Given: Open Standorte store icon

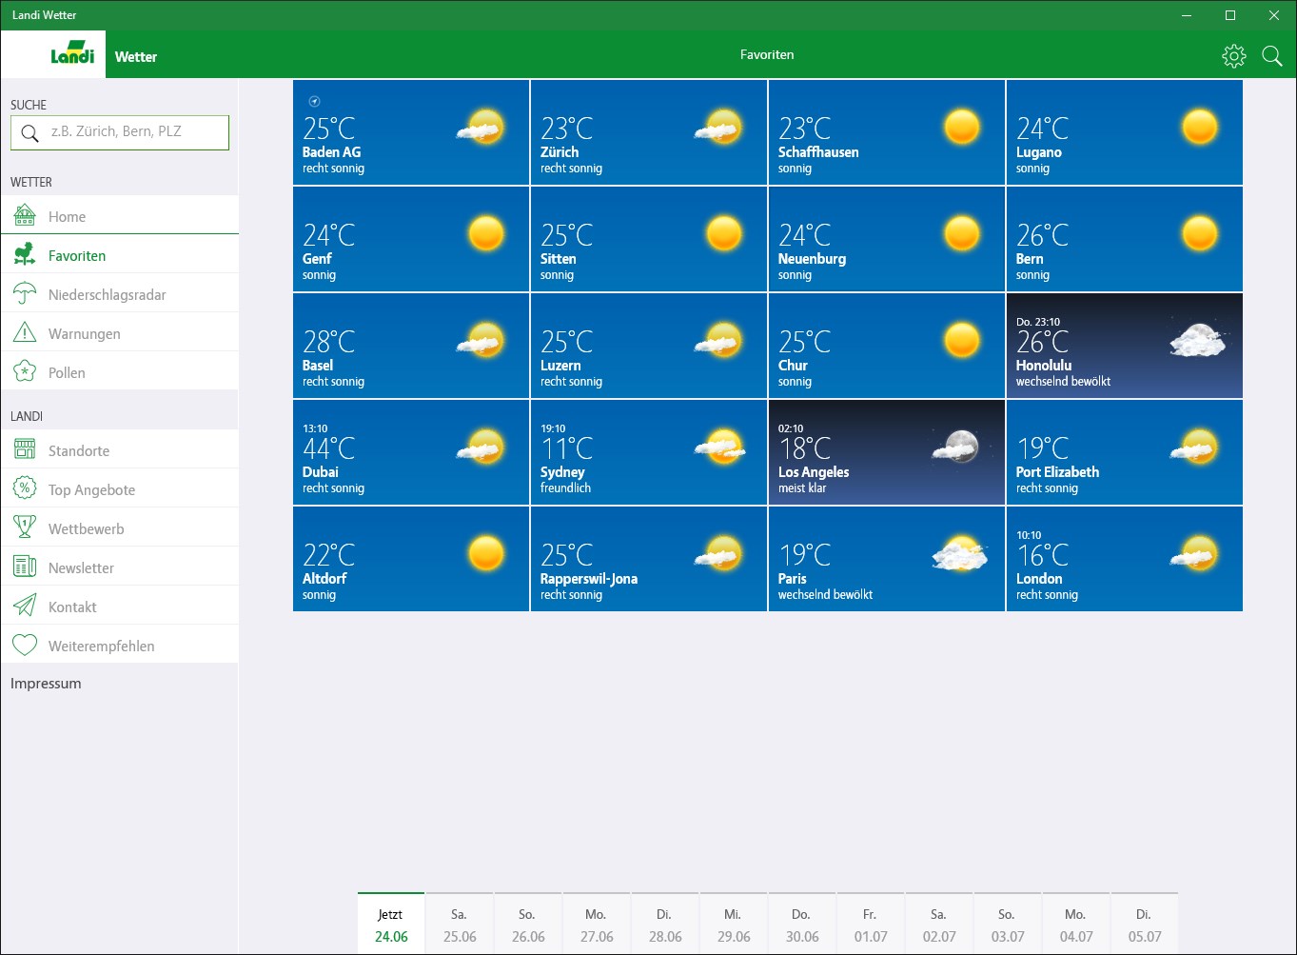Looking at the screenshot, I should [x=25, y=450].
